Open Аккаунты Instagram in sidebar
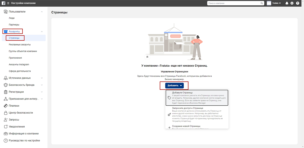This screenshot has height=148, width=304. point(19,64)
